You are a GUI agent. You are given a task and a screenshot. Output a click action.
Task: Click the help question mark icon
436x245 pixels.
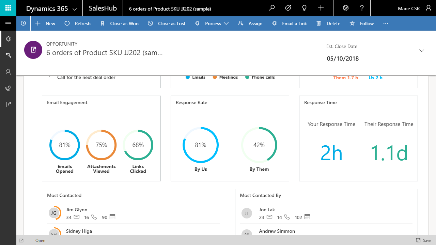362,8
